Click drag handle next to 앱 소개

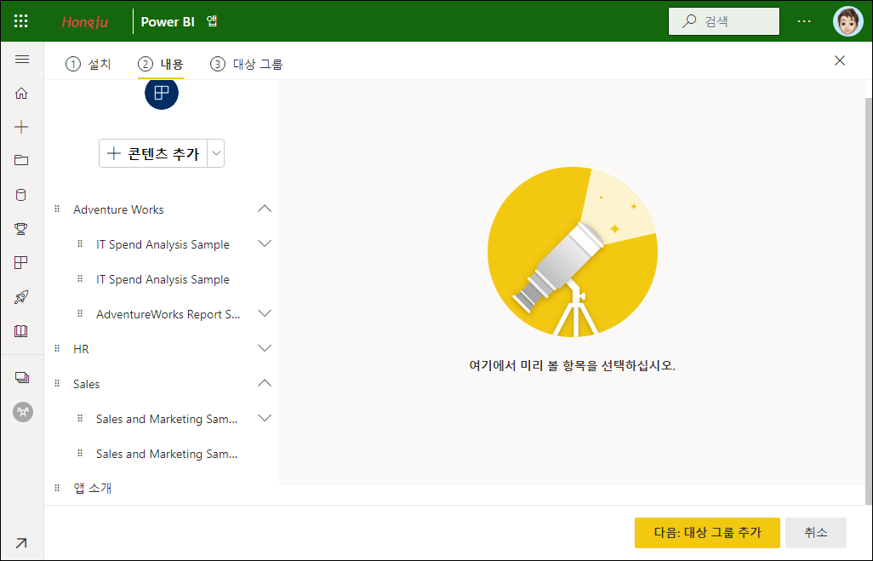[57, 488]
